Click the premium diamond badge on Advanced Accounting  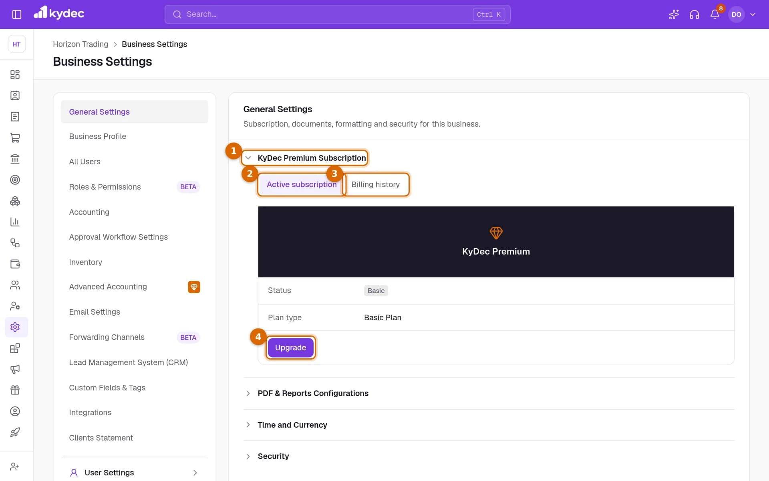coord(194,287)
